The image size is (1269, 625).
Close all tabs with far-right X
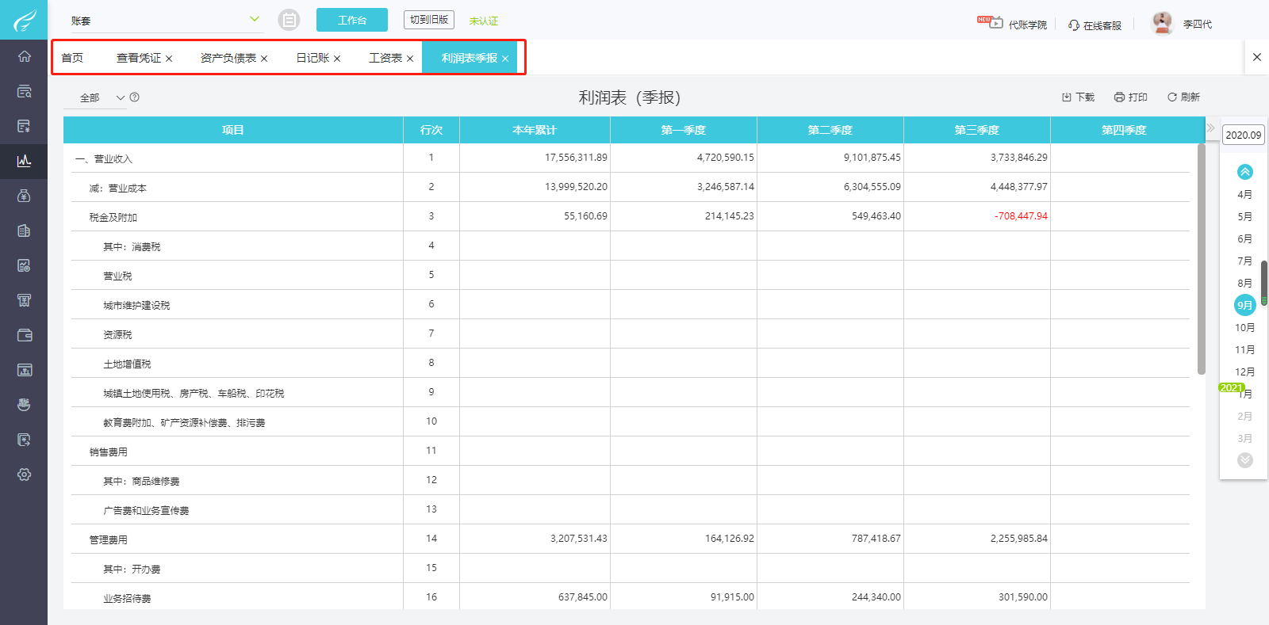tap(1257, 57)
